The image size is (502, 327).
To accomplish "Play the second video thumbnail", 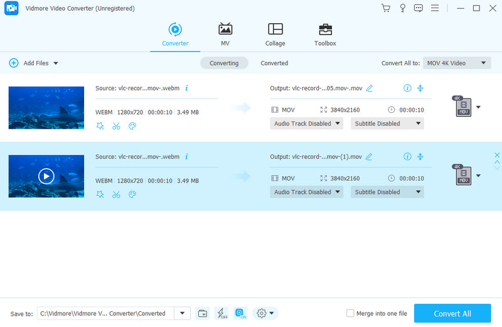I will coord(46,176).
